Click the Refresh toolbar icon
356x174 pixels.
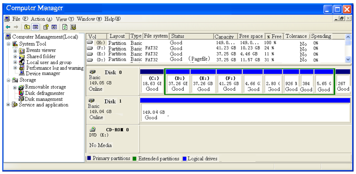click(x=65, y=27)
